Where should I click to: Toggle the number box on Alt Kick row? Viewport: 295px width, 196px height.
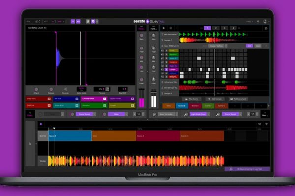[166, 73]
